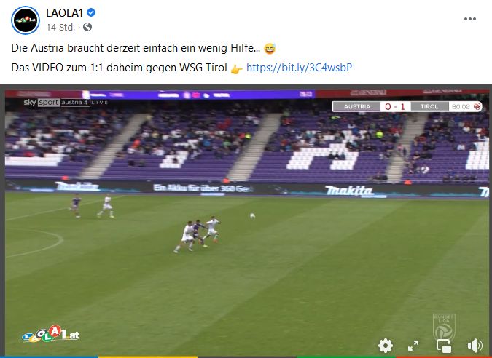This screenshot has width=492, height=358.
Task: Click the LAOLA1 page name
Action: pos(65,13)
